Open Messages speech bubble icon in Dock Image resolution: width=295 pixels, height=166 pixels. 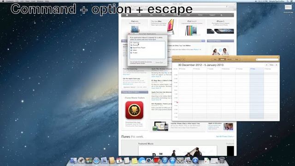142,160
